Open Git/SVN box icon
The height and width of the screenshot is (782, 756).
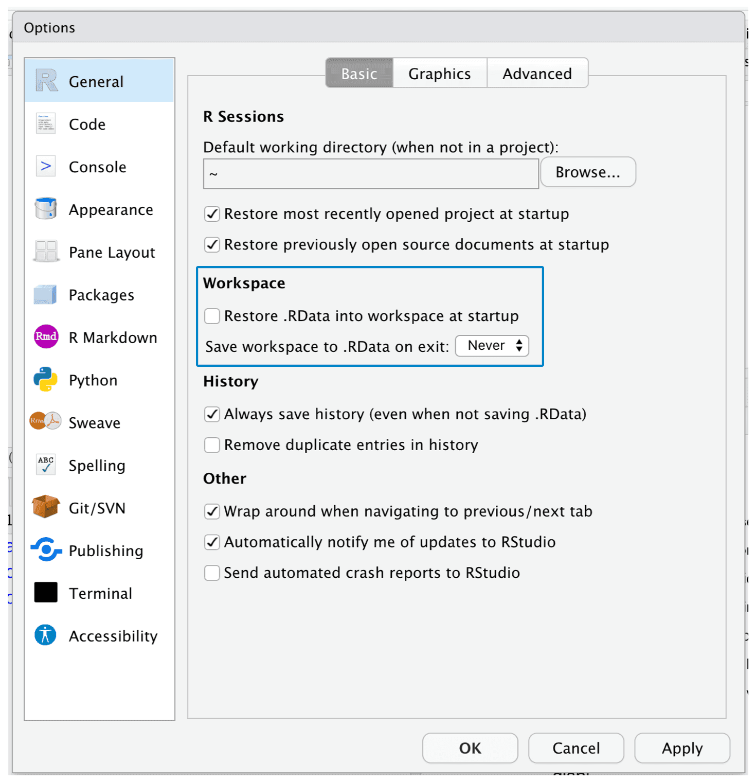pos(46,507)
